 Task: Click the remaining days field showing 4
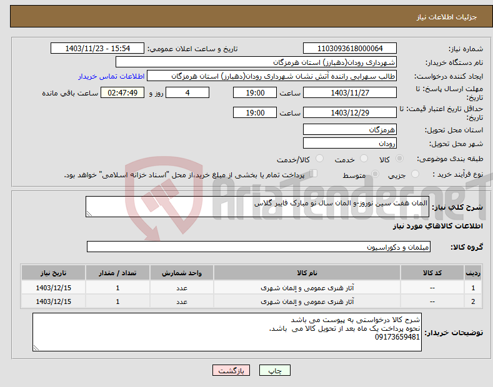click(187, 92)
